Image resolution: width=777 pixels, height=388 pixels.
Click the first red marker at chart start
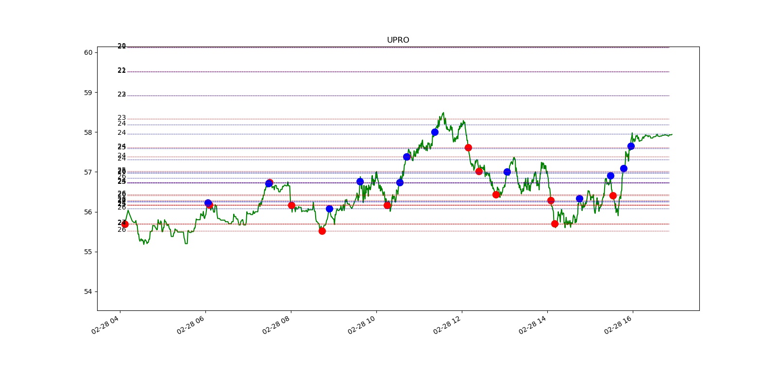[125, 224]
